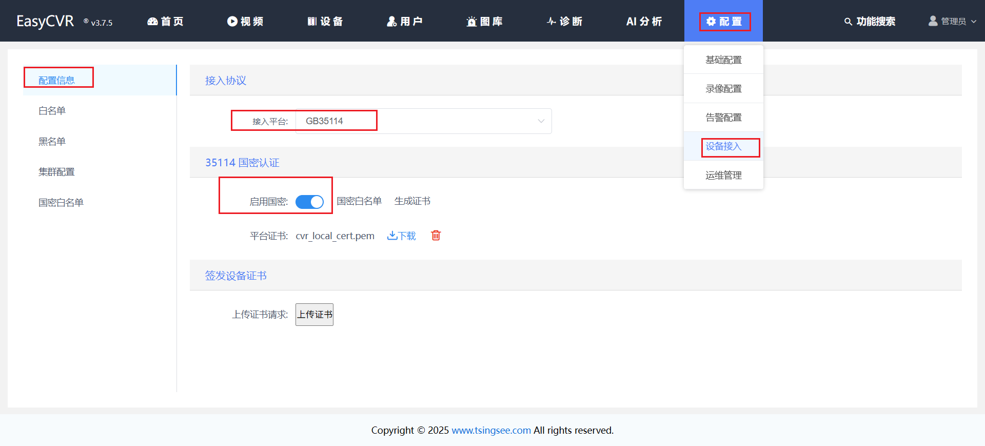Image resolution: width=985 pixels, height=446 pixels.
Task: Click the EasyCVR logo
Action: click(45, 21)
